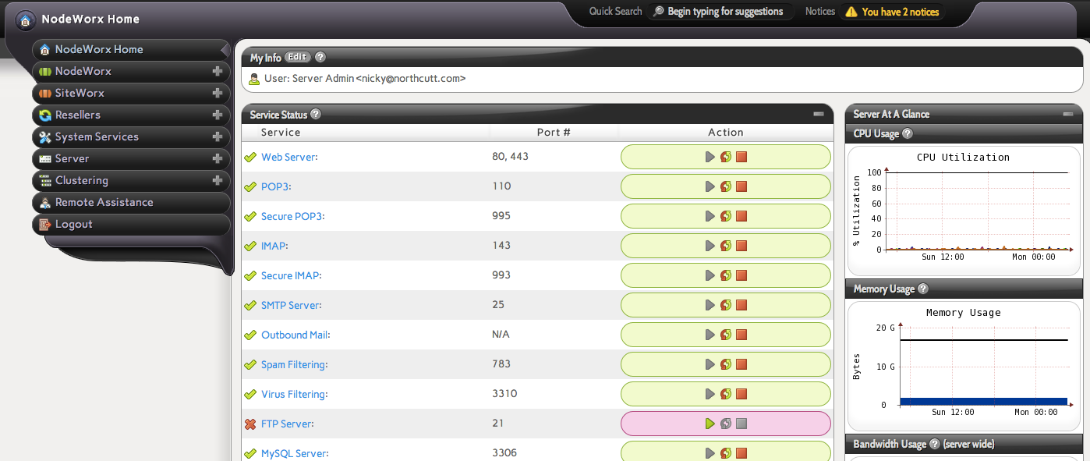
Task: Stop the Spam Filtering service
Action: (x=741, y=364)
